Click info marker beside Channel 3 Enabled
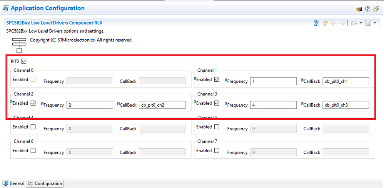The width and height of the screenshot is (384, 188). (195, 102)
